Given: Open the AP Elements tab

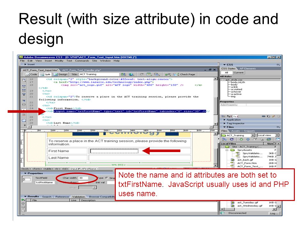Looking at the screenshot, I should 248,69.
